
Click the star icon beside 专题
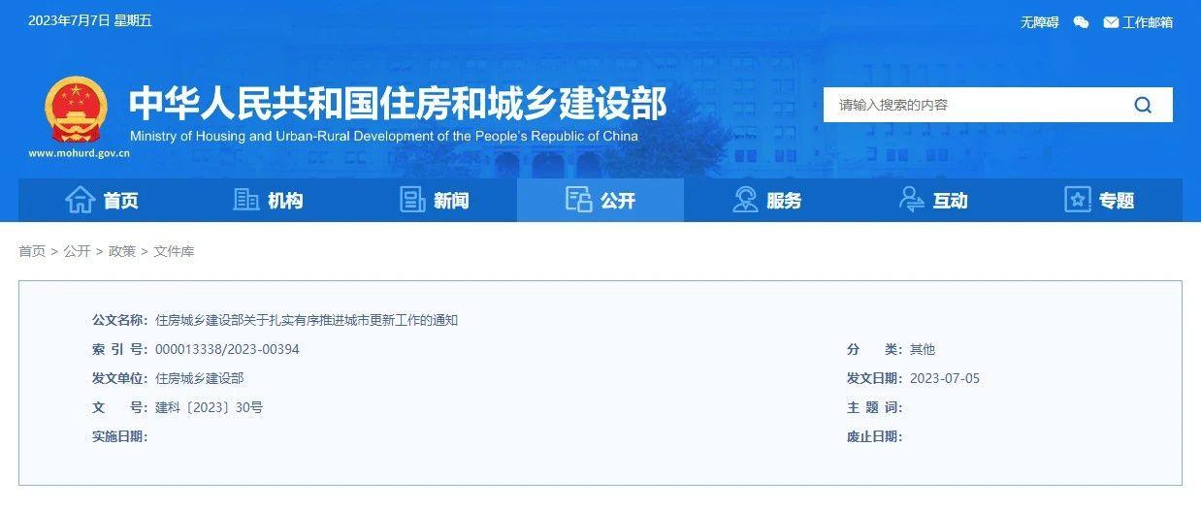click(x=1078, y=200)
